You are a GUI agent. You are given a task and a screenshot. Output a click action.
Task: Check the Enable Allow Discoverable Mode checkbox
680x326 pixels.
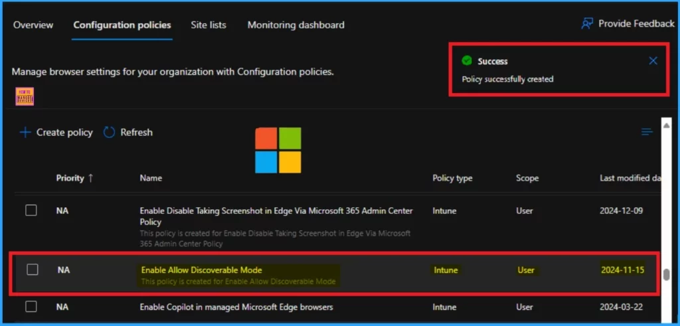click(x=33, y=270)
